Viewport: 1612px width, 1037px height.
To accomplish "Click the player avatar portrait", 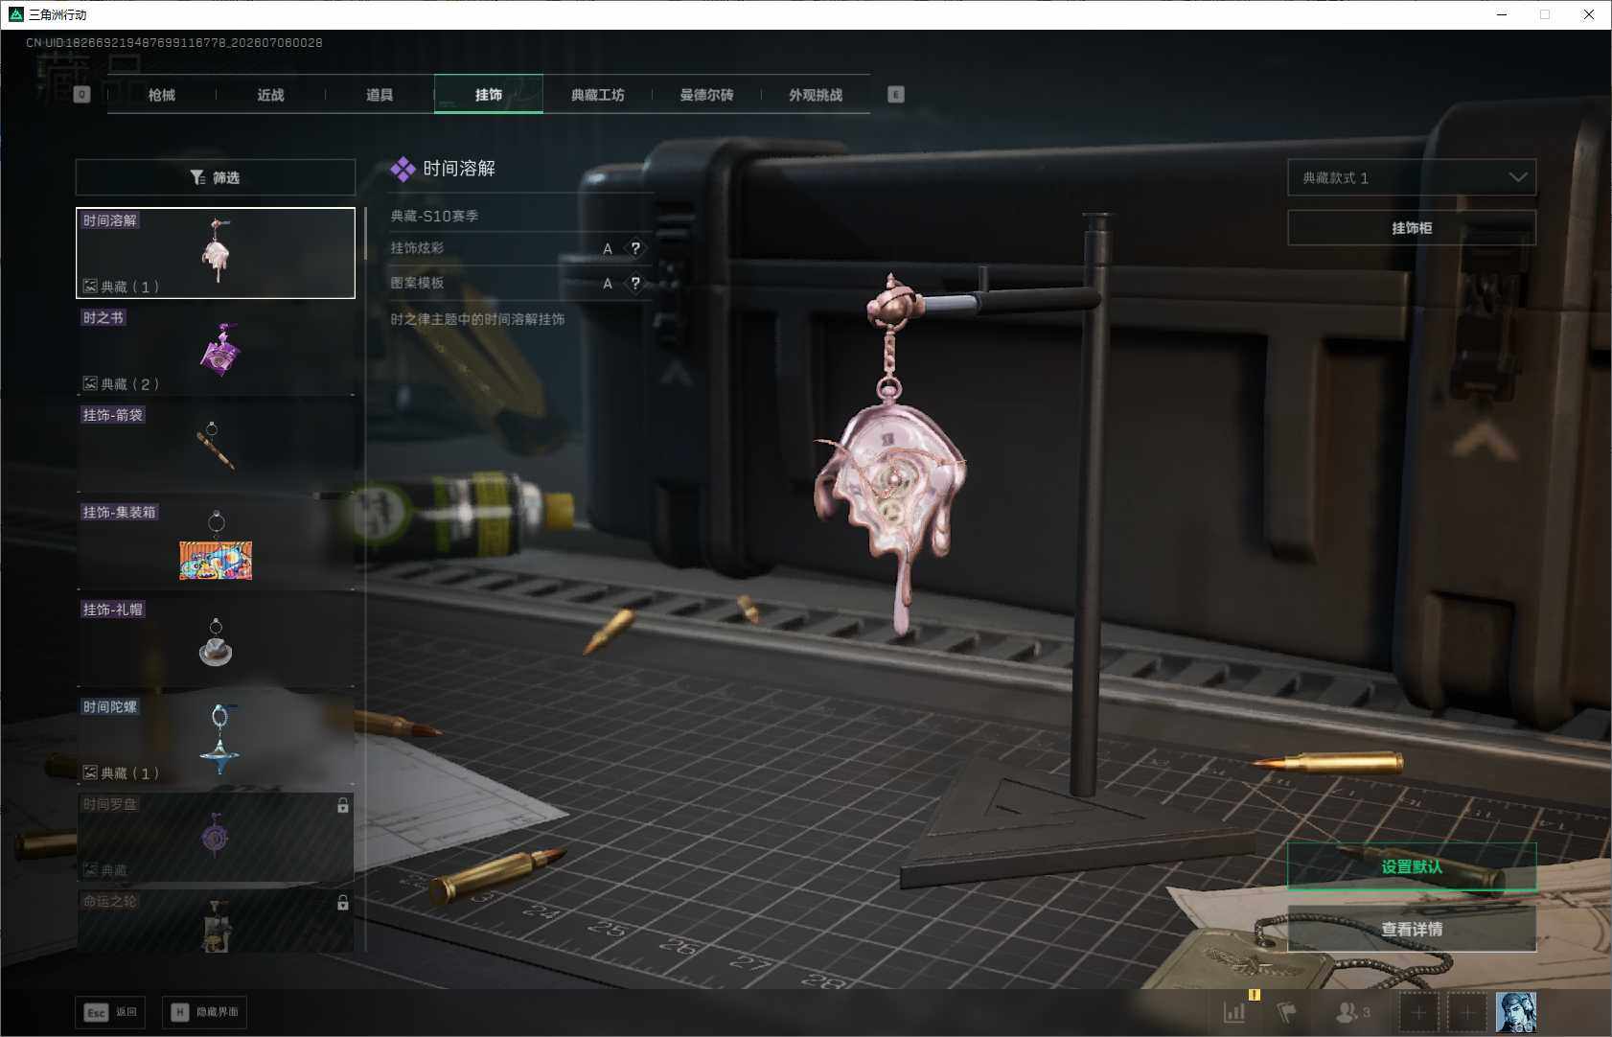I will pyautogui.click(x=1516, y=1012).
